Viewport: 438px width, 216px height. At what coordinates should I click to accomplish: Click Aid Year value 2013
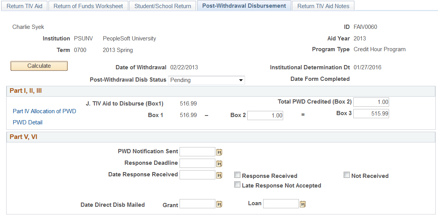pos(359,39)
